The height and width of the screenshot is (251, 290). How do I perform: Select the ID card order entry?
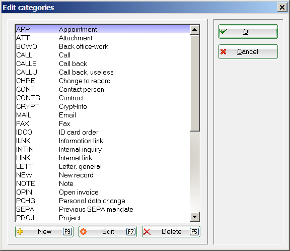coord(103,132)
